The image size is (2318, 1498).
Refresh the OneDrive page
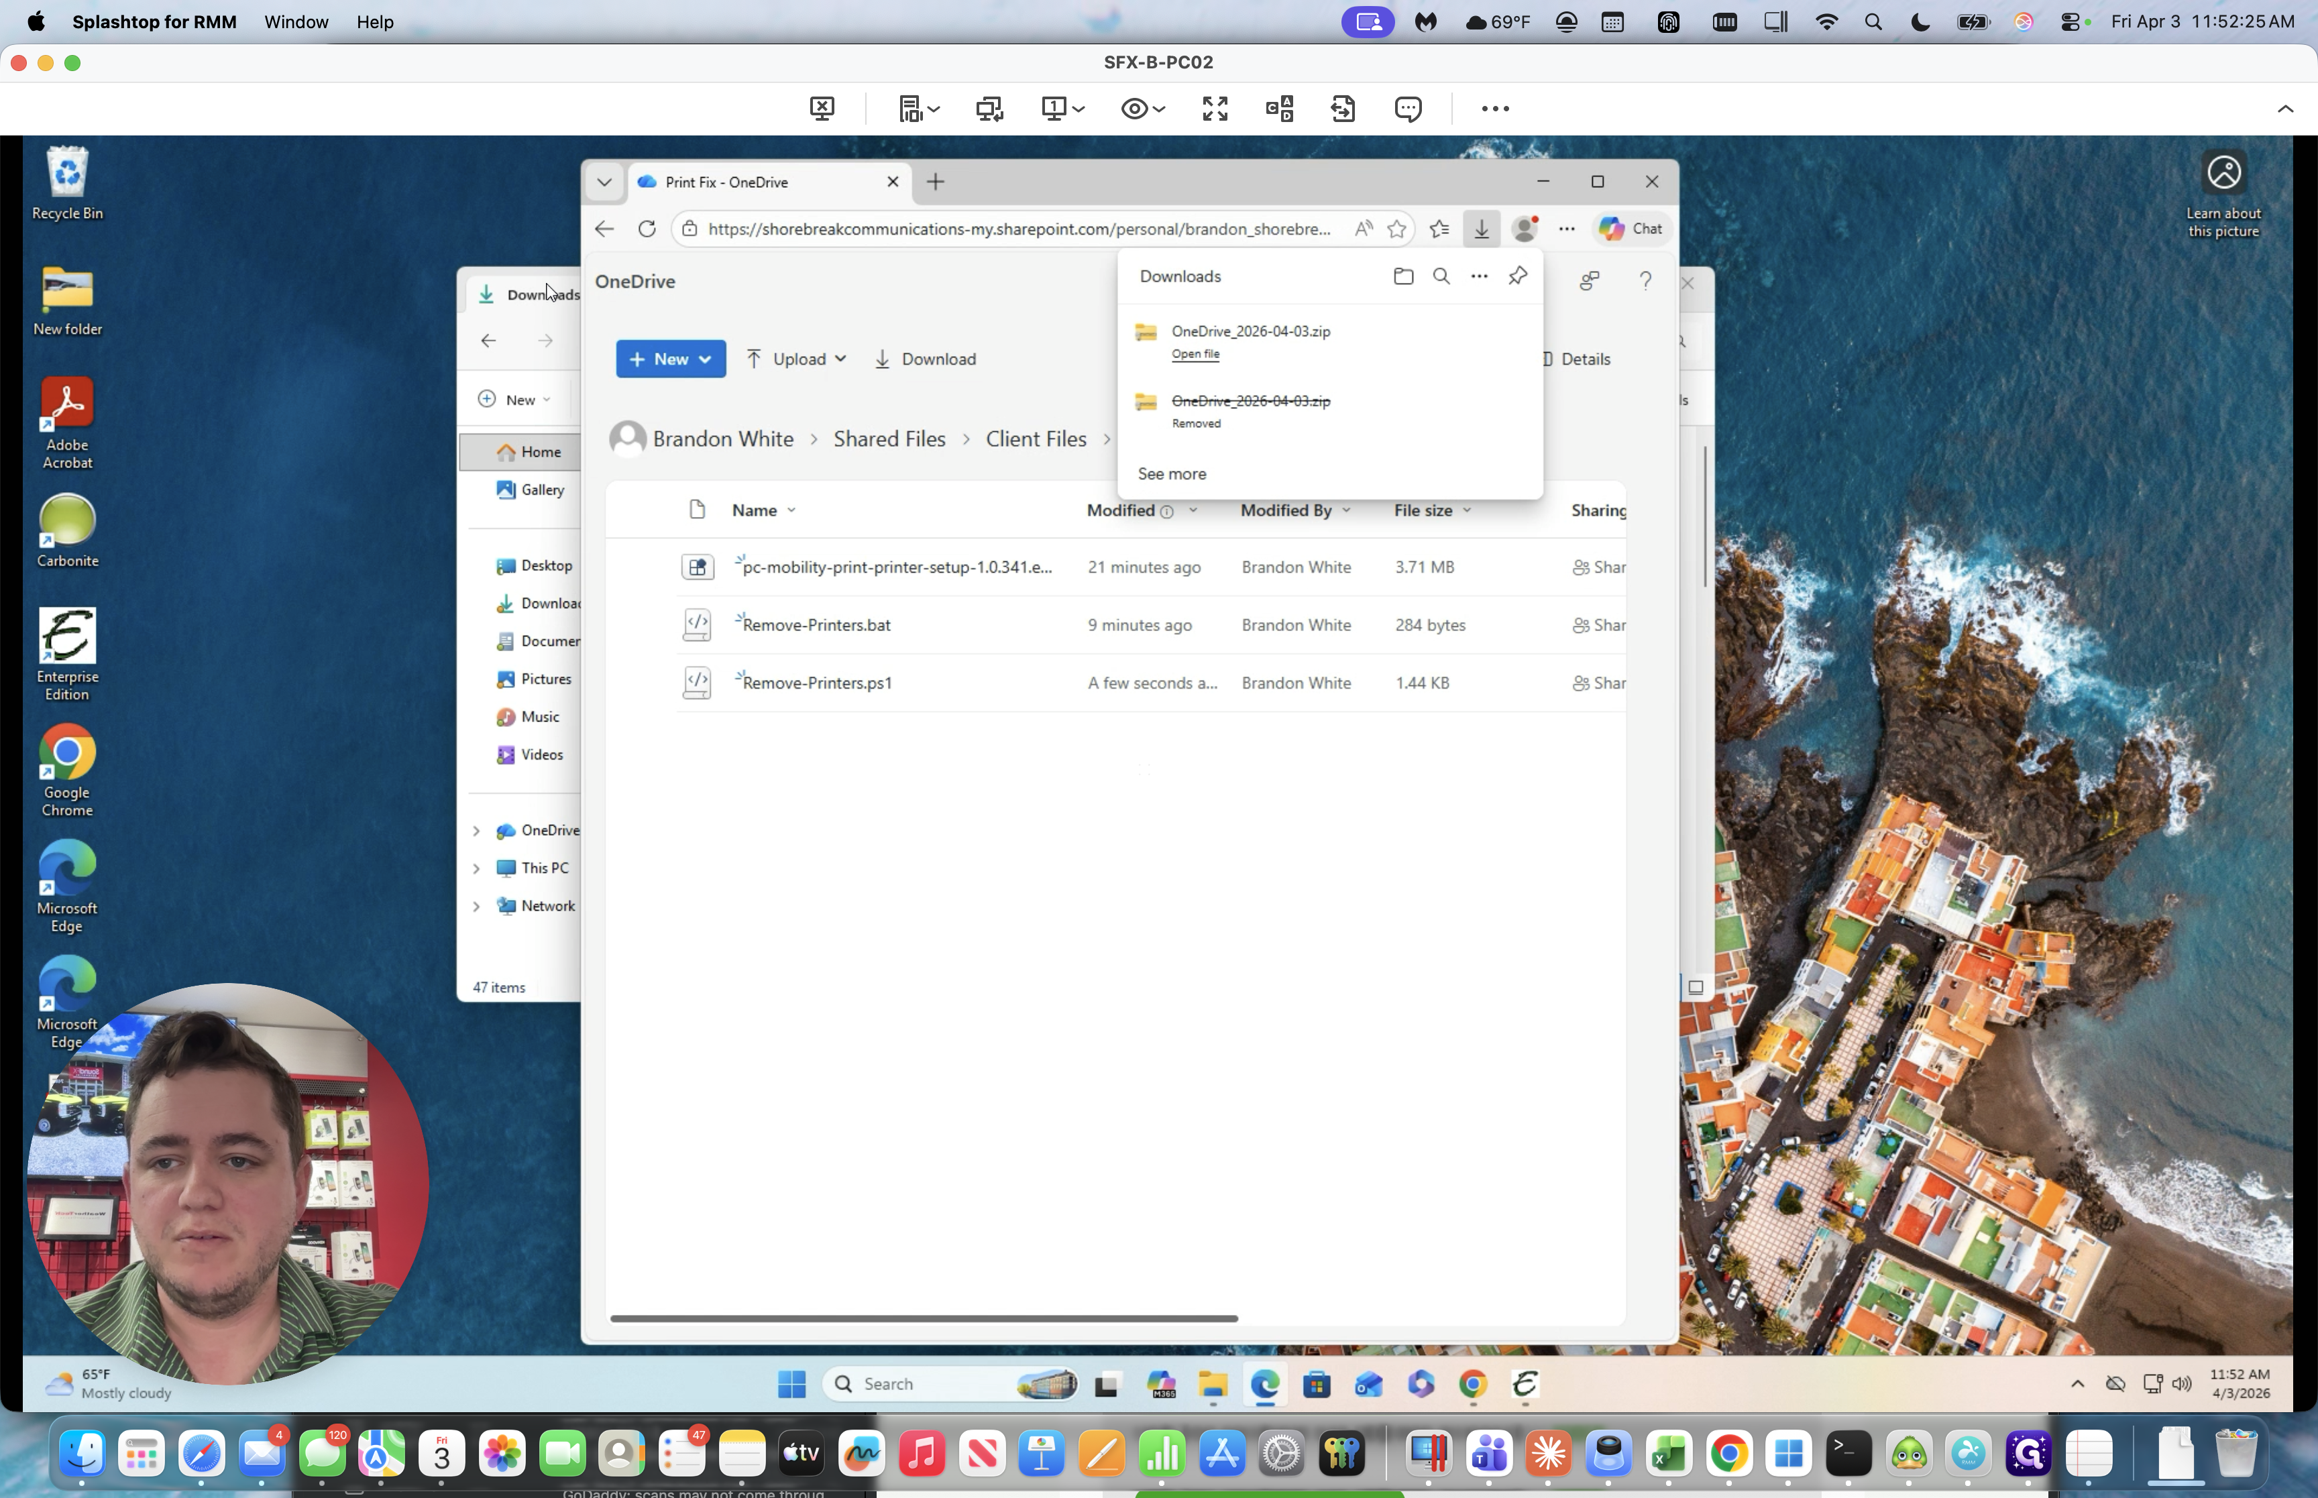coord(647,229)
